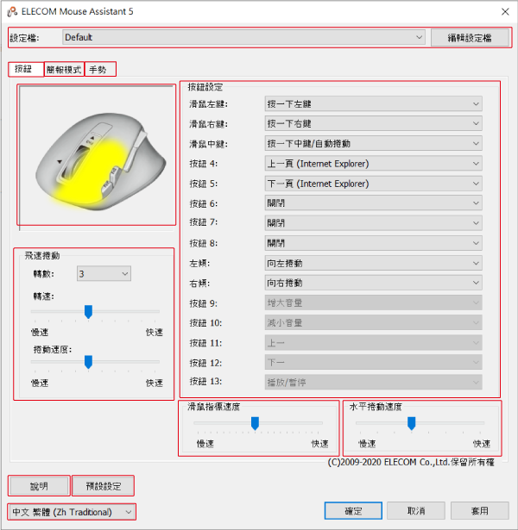Screen dimensions: 518x530
Task: Click the ELECOM Mouse Assistant app icon
Action: [x=12, y=11]
